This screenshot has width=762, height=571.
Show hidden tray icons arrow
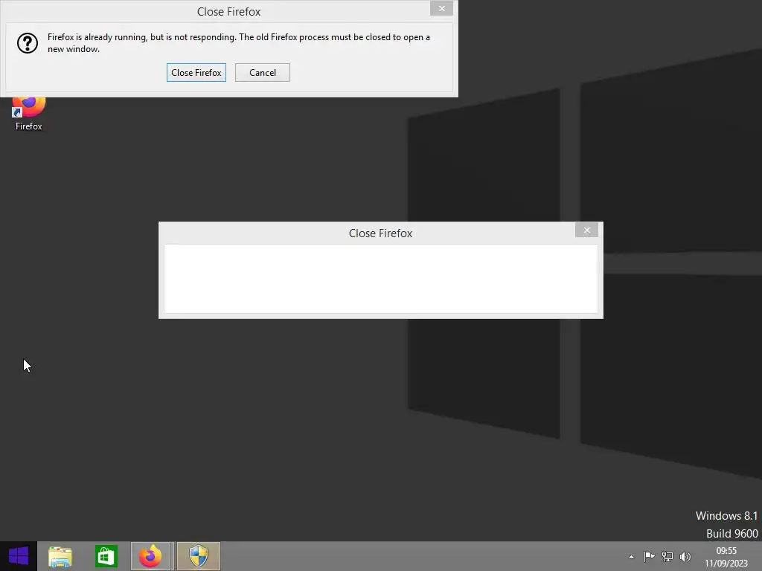click(x=631, y=557)
